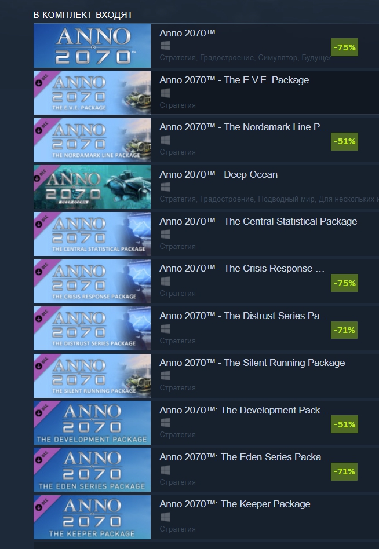Open Anno 2070™ - The Nordamark Line Package title

(244, 127)
